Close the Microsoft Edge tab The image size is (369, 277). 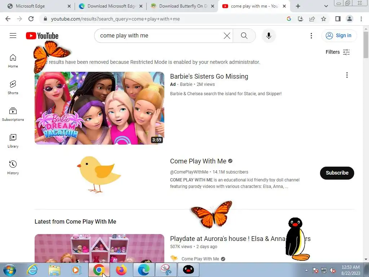click(x=69, y=6)
